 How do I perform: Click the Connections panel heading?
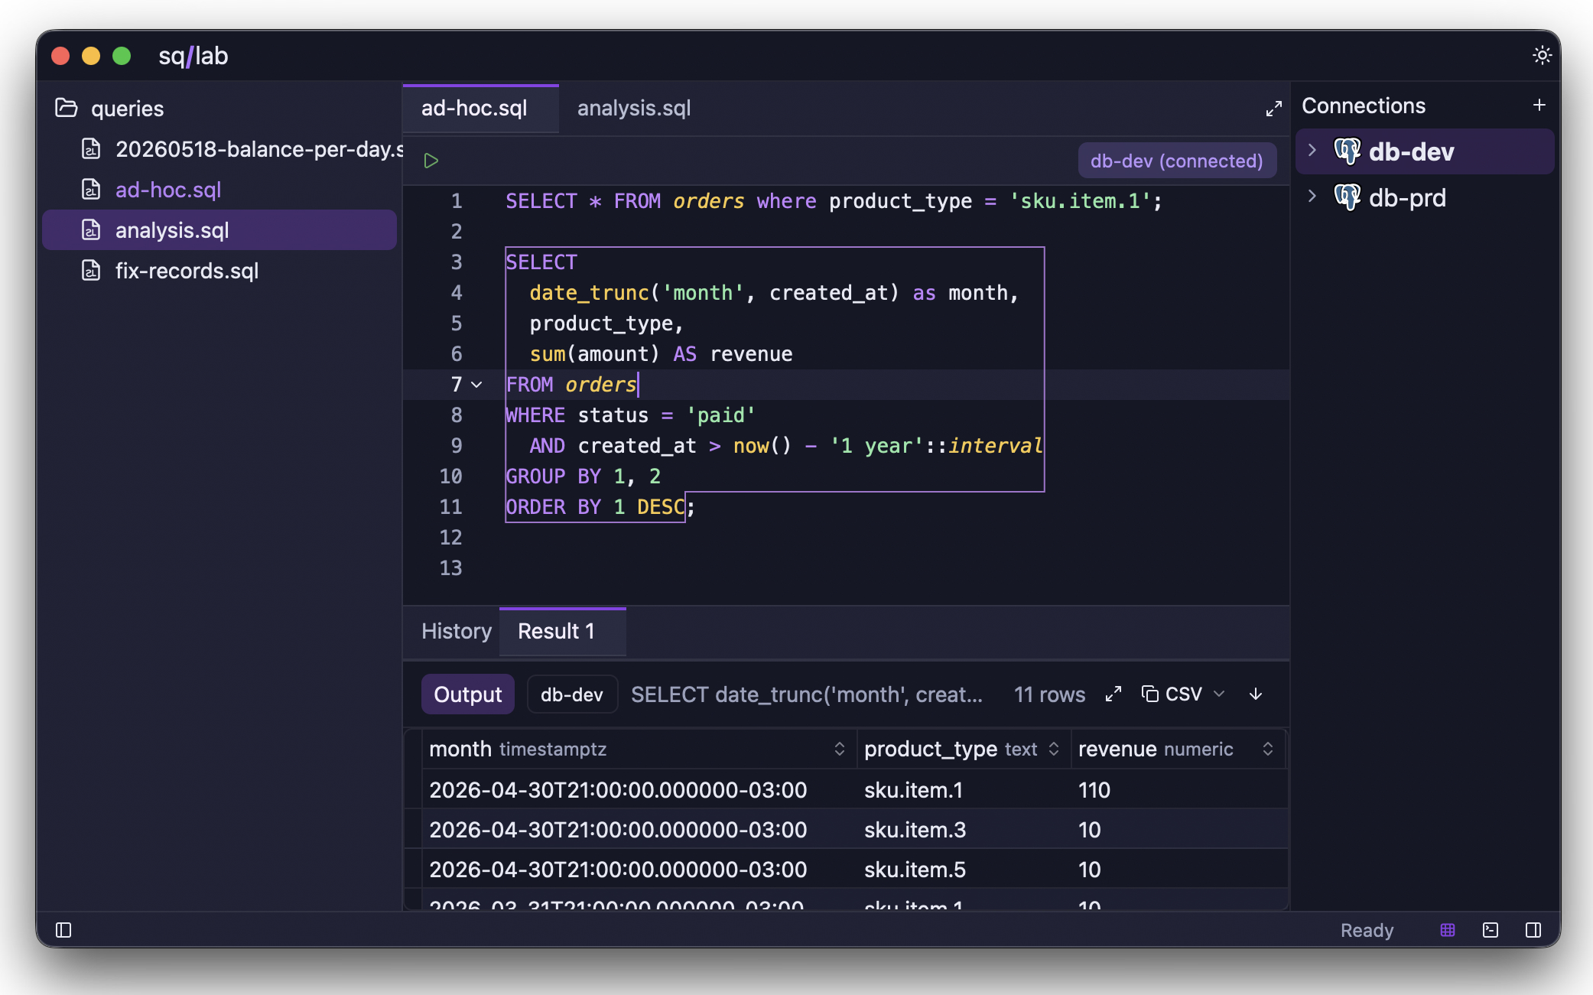coord(1364,106)
